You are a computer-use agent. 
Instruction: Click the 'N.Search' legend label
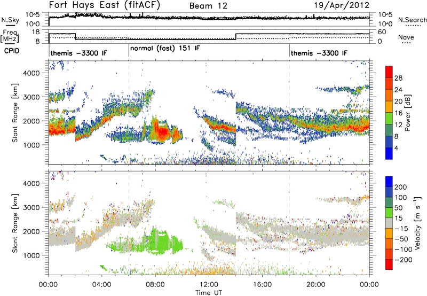pyautogui.click(x=413, y=20)
